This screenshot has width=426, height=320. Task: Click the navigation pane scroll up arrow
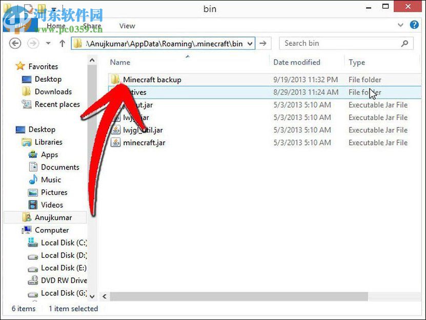pos(92,60)
